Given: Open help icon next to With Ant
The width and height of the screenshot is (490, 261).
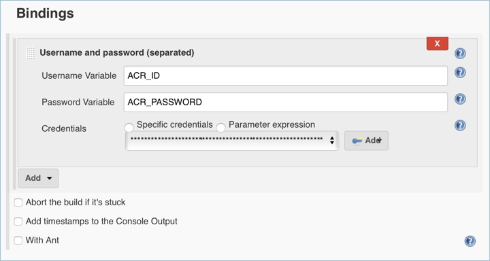Looking at the screenshot, I should [x=470, y=241].
